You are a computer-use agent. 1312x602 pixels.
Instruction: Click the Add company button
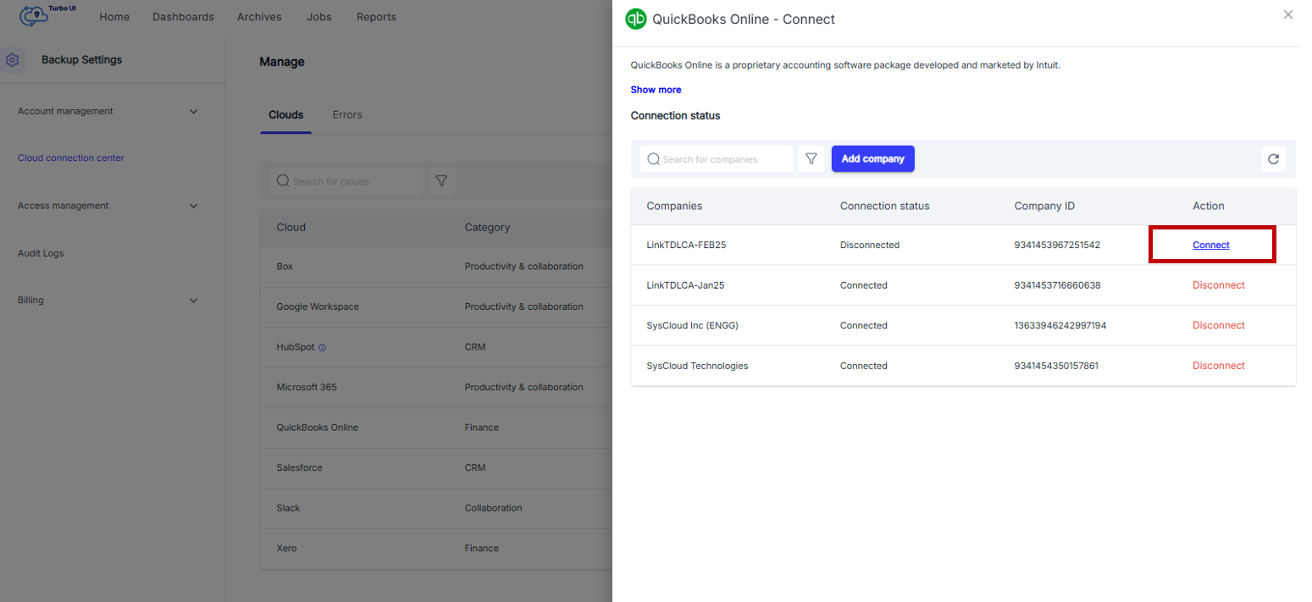click(872, 158)
